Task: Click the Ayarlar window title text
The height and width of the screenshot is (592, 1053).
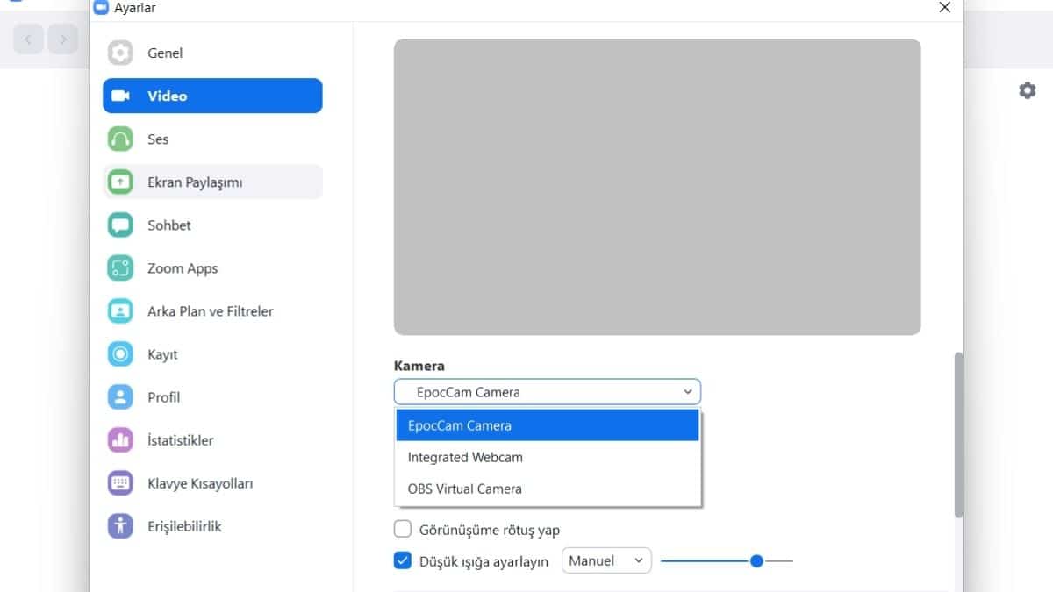Action: [x=135, y=8]
